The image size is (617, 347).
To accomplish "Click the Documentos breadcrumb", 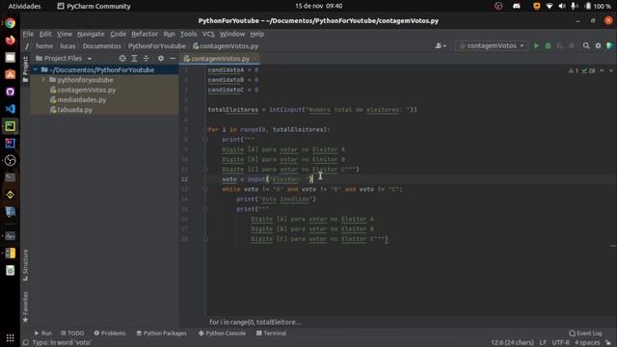I will [x=102, y=46].
